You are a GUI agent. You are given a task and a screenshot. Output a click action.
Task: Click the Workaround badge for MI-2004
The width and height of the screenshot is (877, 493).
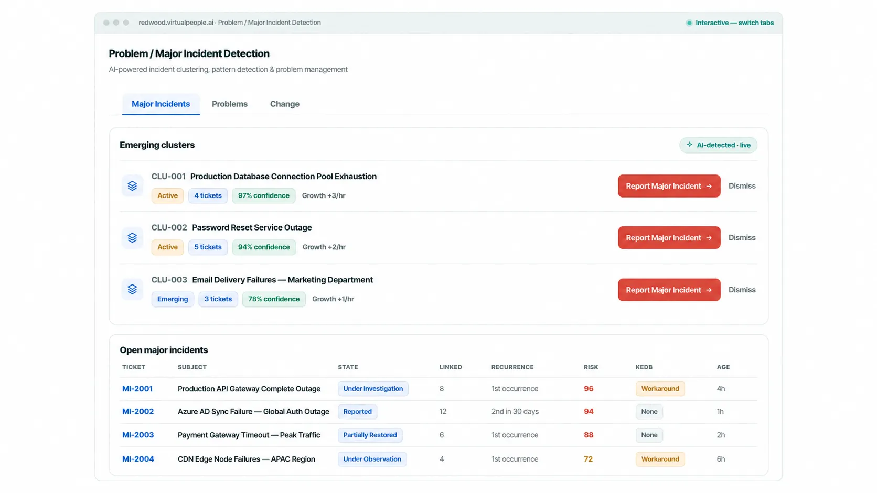click(660, 459)
